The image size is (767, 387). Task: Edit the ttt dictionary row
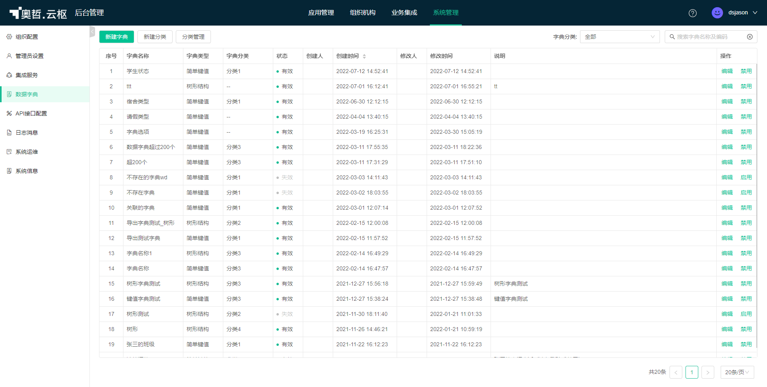click(x=727, y=86)
